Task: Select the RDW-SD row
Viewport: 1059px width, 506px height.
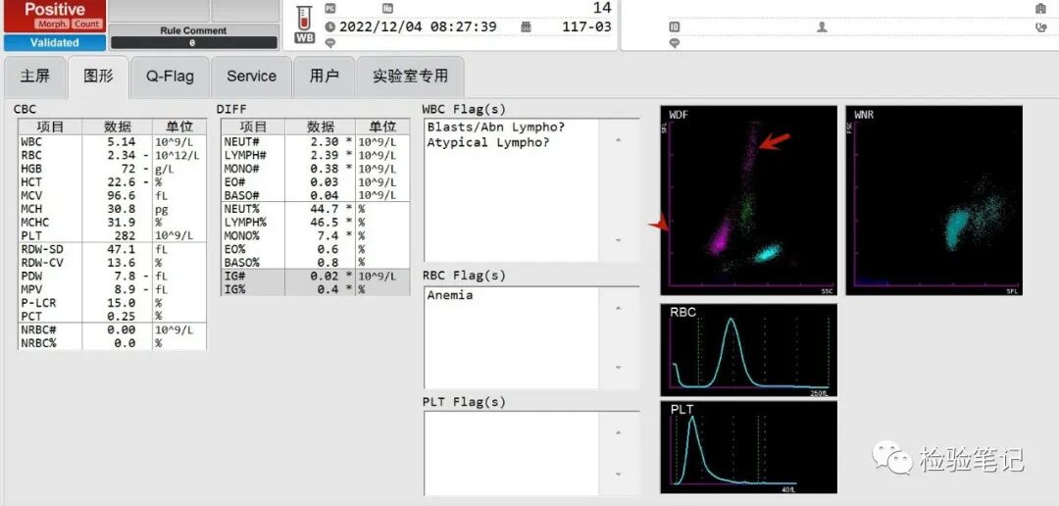Action: [112, 249]
